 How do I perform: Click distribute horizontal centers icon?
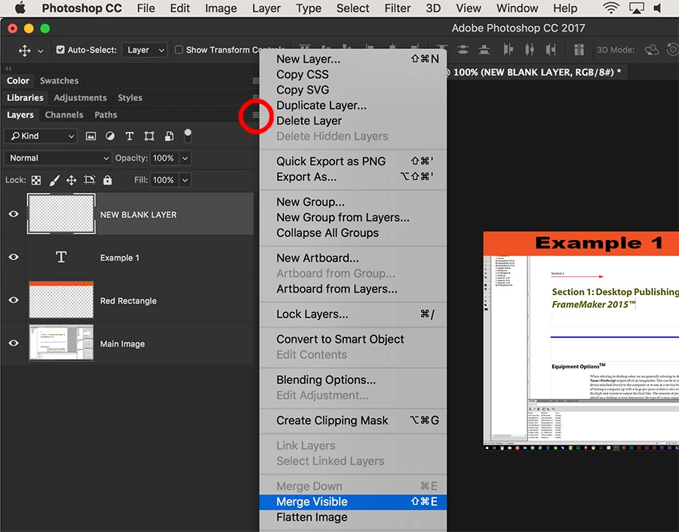pyautogui.click(x=529, y=50)
